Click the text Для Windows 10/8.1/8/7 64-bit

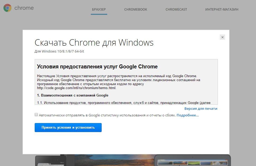point(59,51)
